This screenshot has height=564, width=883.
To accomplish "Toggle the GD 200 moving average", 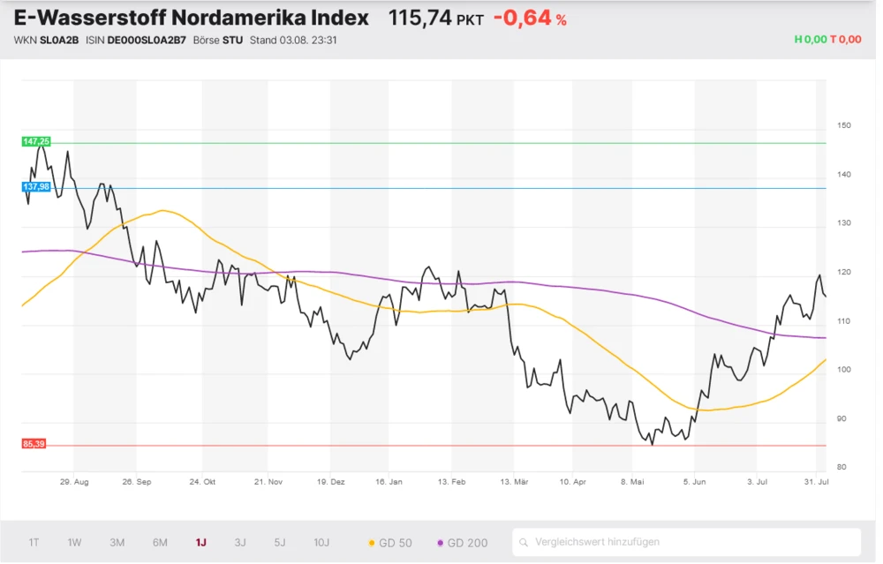I will pyautogui.click(x=462, y=543).
